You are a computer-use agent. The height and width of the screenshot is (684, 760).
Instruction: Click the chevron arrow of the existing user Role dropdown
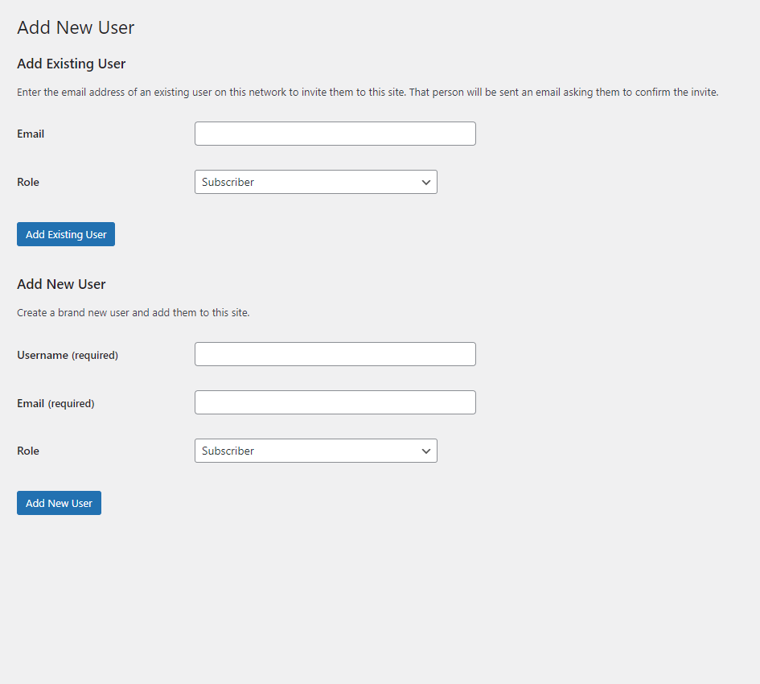[x=426, y=183]
